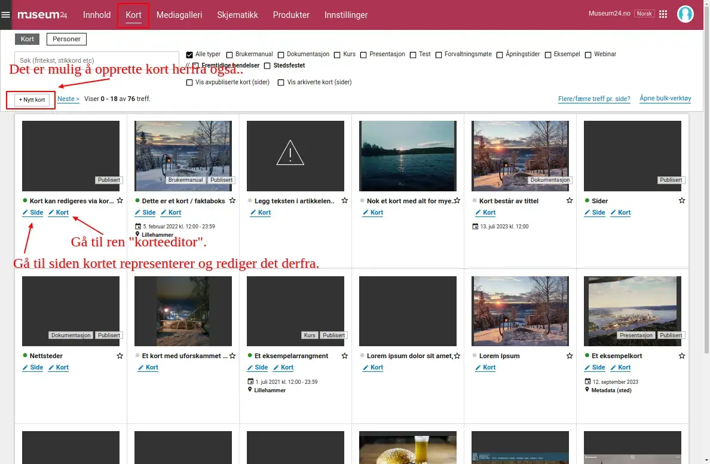Tick the "Kurs" filter checkbox
The image size is (710, 464).
coord(337,55)
